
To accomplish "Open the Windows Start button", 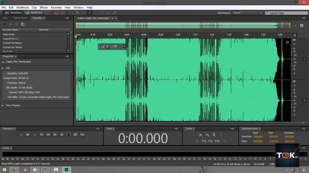I will 4,170.
